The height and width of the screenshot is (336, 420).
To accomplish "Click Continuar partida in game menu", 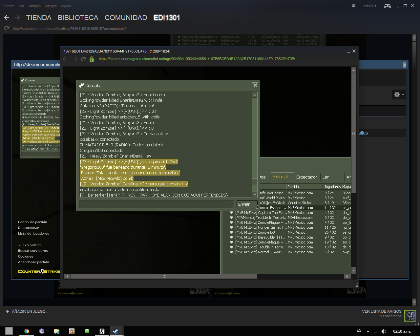I will click(32, 222).
